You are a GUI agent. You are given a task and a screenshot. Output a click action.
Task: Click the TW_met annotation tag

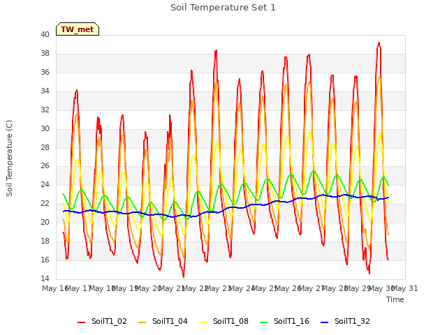78,29
